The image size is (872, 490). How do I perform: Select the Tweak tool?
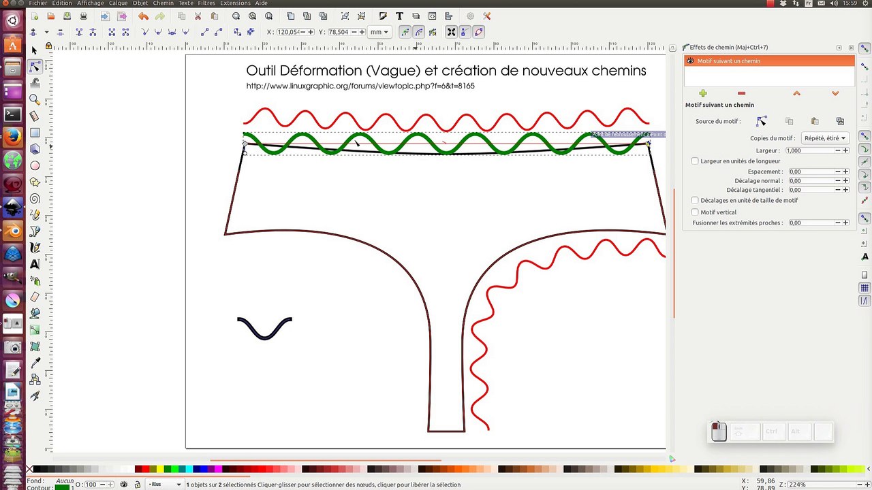tap(35, 83)
